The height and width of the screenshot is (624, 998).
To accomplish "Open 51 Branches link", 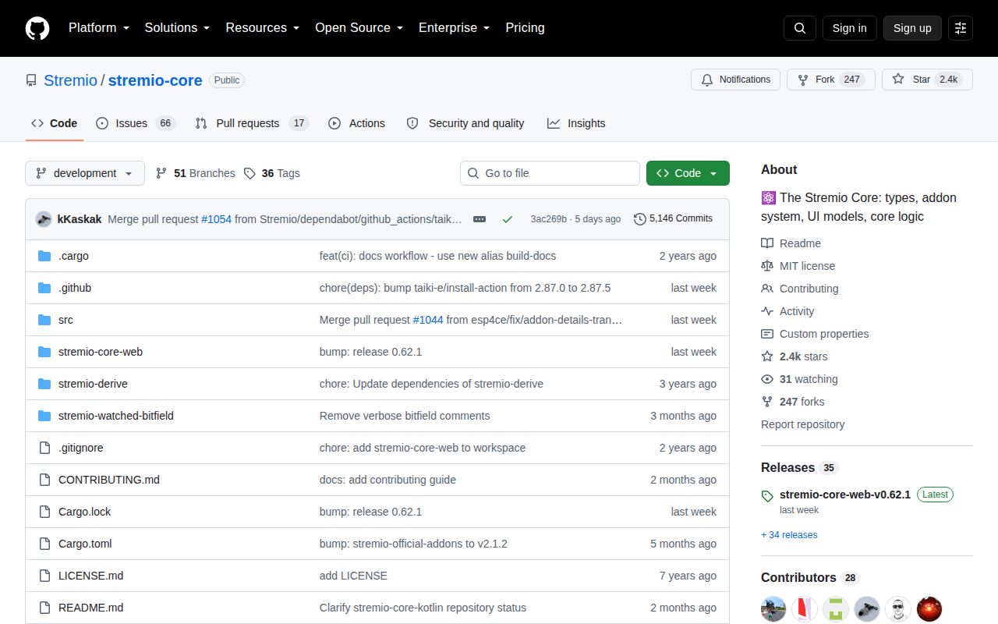I will tap(195, 173).
